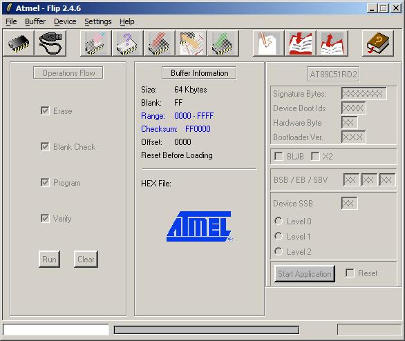Toggle the Erase checkbox
Screen dimensions: 405x341
[45, 110]
